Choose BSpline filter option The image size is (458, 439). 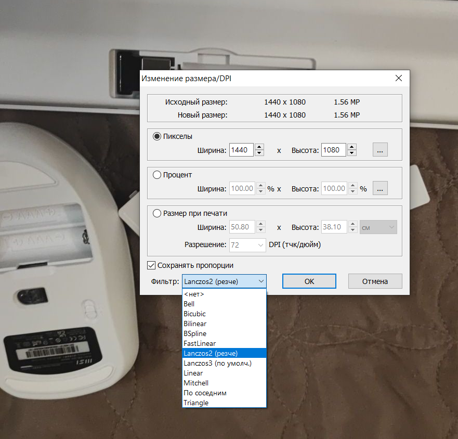224,333
